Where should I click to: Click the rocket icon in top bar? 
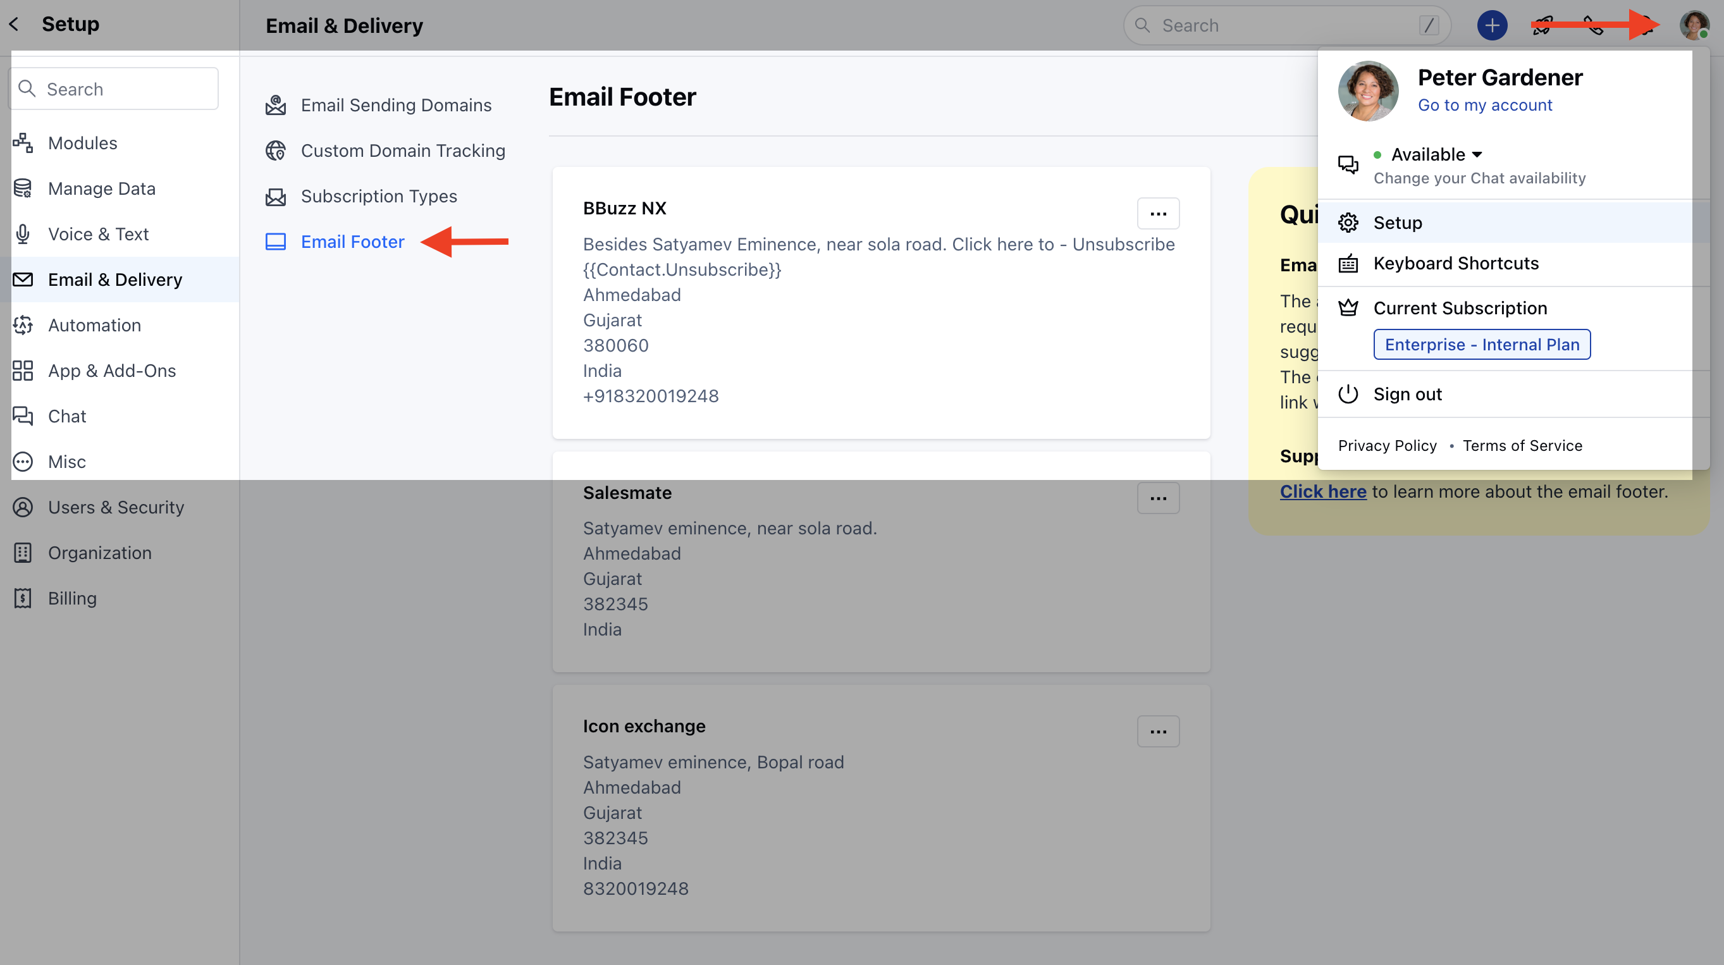coord(1542,25)
